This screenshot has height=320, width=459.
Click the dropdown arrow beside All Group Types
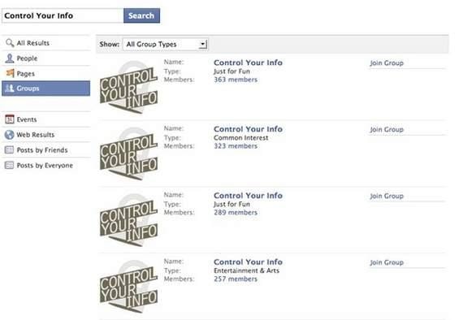(202, 44)
